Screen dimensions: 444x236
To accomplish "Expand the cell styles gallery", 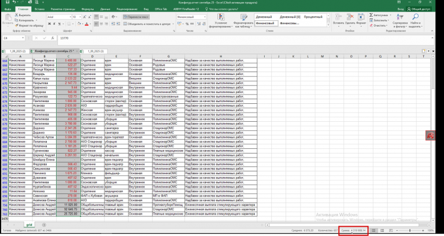I will (x=328, y=25).
